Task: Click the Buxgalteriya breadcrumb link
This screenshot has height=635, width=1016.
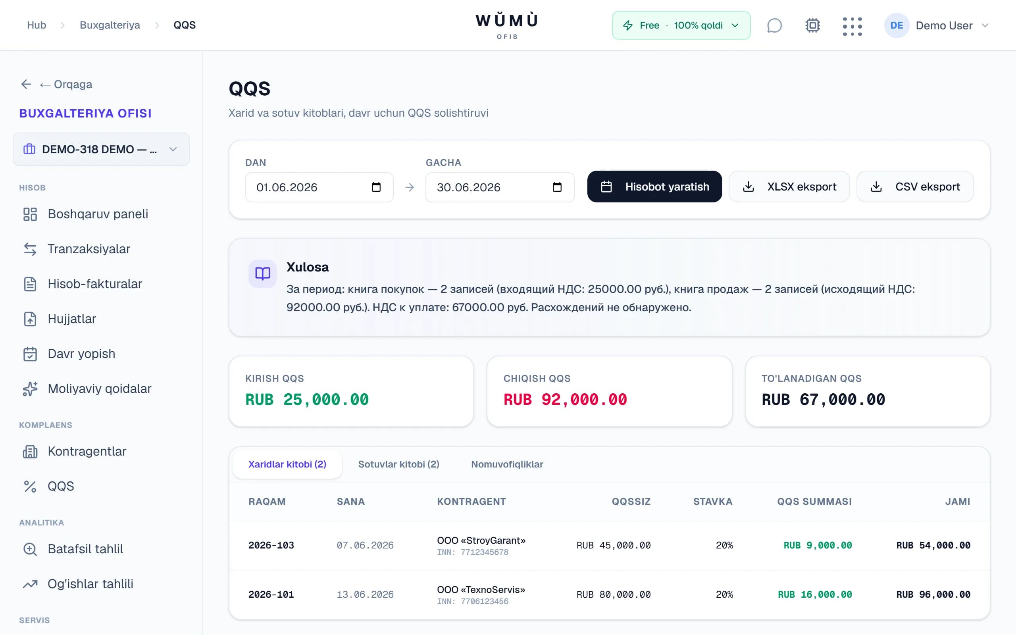Action: coord(110,25)
